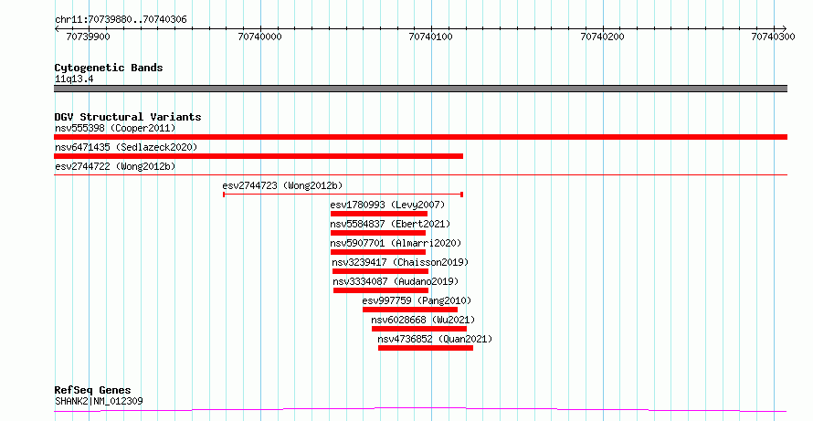Click the red bar under nsv3239417

click(x=381, y=271)
